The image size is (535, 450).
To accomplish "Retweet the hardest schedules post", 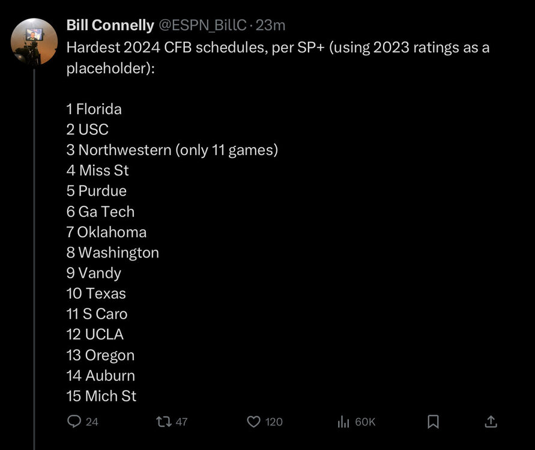I will (x=163, y=422).
